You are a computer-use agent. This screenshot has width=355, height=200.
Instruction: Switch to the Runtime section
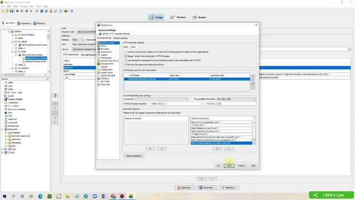click(178, 17)
